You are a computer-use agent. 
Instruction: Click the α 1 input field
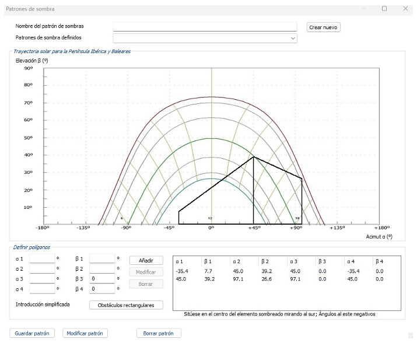[x=41, y=258]
